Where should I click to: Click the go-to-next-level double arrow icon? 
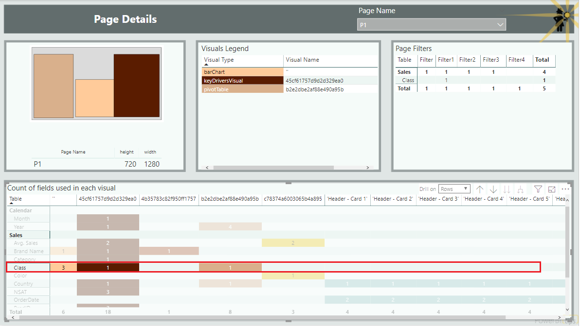pos(506,189)
